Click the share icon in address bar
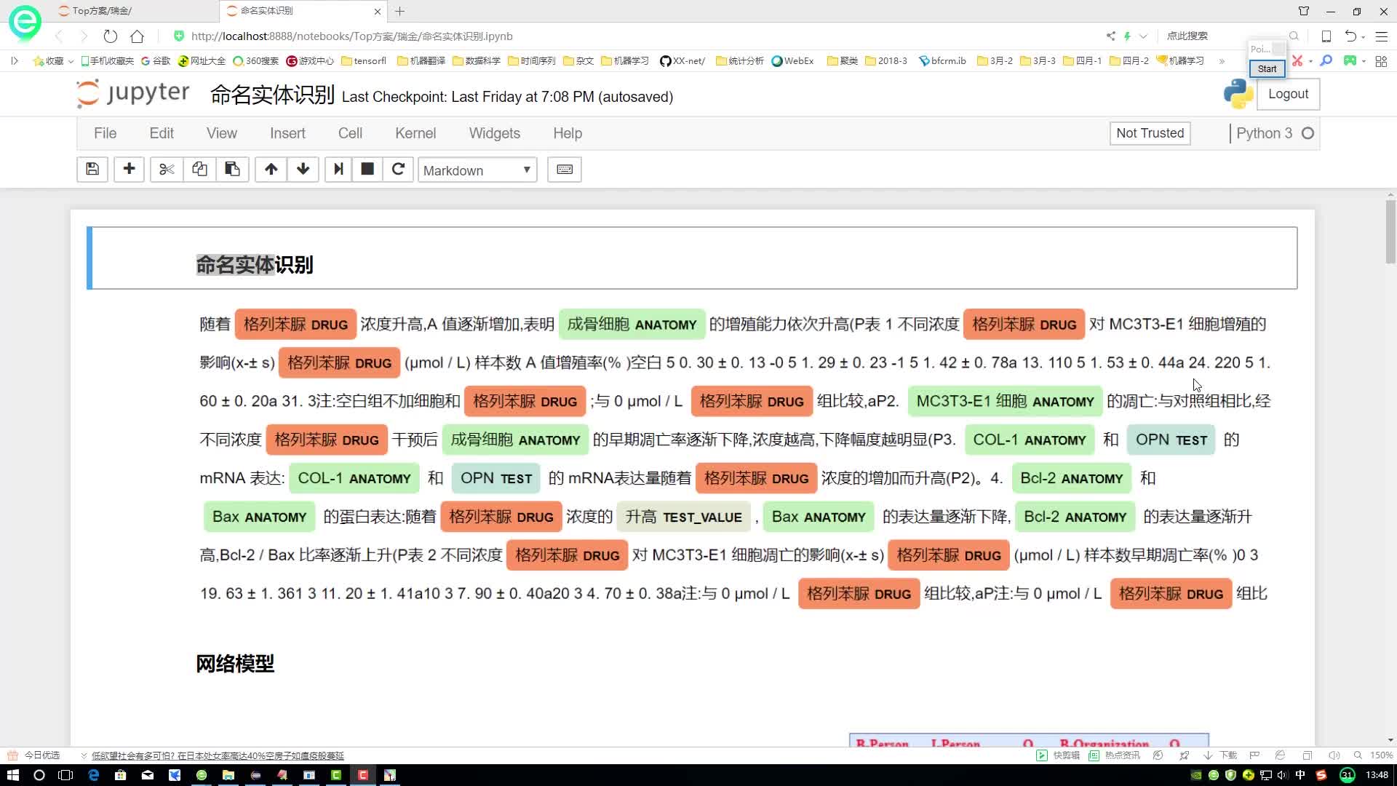The width and height of the screenshot is (1397, 786). tap(1110, 36)
